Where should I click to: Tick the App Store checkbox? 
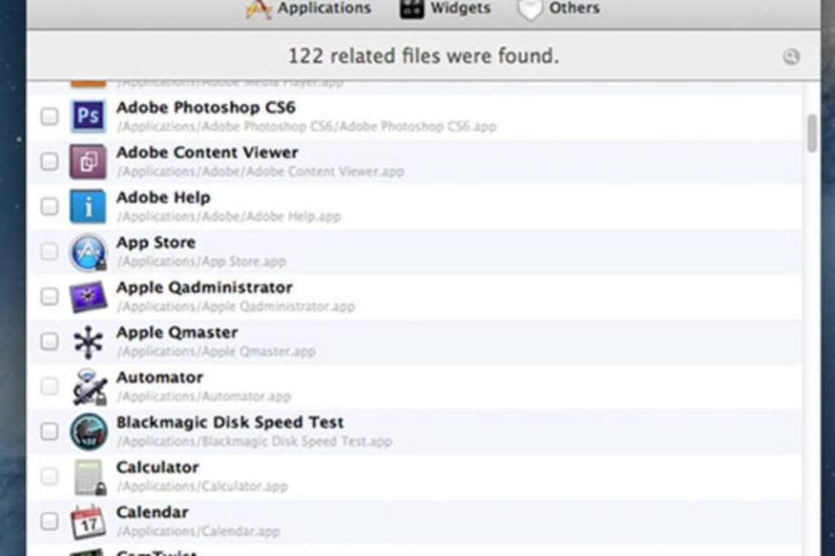pyautogui.click(x=50, y=251)
